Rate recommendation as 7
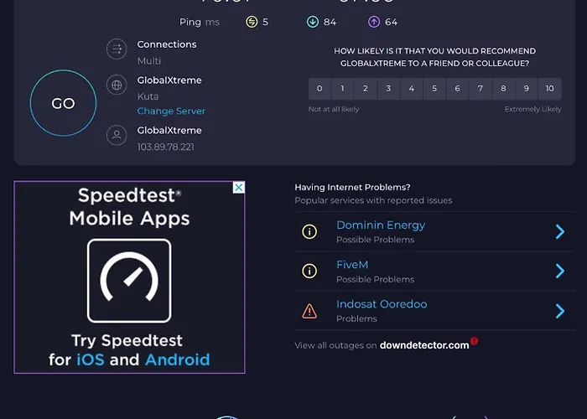Viewport: 587px width, 419px height. 481,89
